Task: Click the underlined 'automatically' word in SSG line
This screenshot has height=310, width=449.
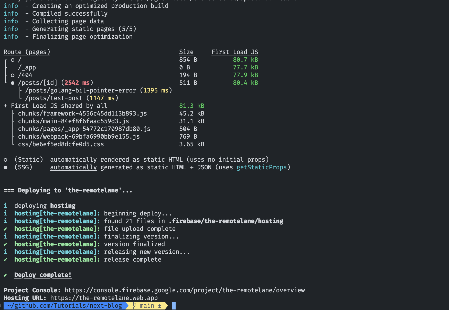Action: point(73,167)
